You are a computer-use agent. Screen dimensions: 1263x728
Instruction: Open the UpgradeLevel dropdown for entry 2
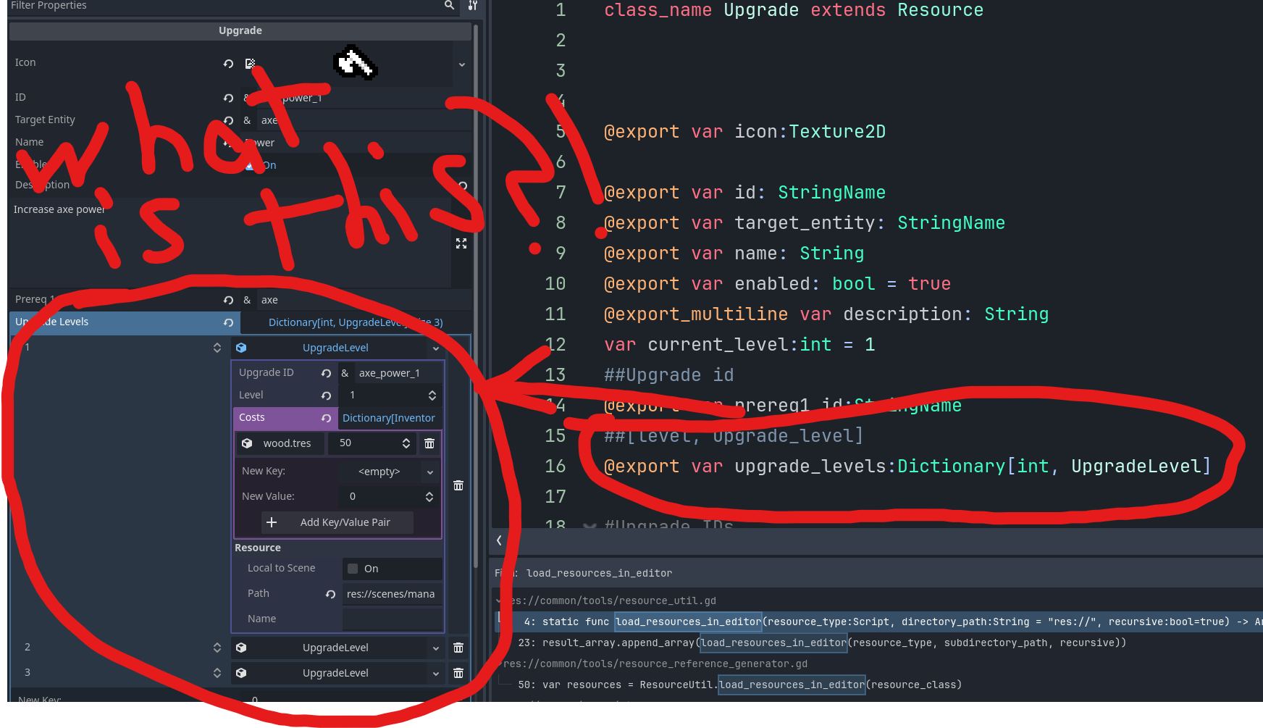(x=435, y=648)
